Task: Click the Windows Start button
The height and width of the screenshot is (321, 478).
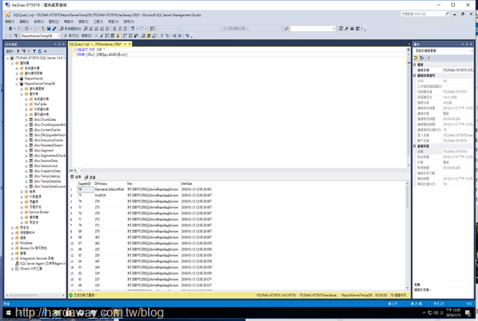Action: [8, 313]
